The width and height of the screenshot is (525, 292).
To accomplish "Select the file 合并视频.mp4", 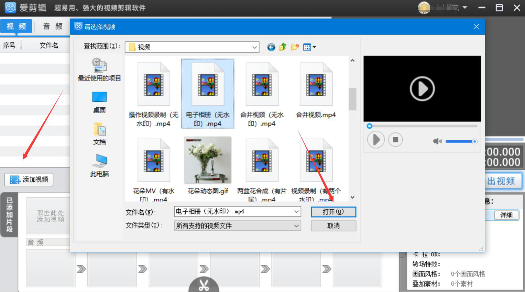I will point(316,90).
